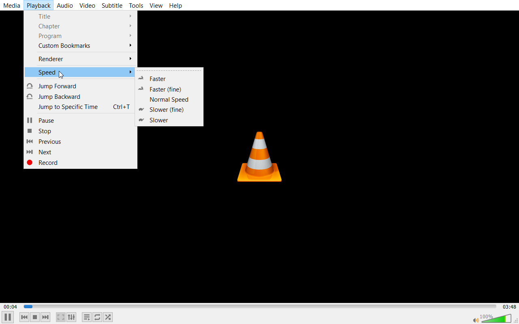Select Faster (fine) speed option
The height and width of the screenshot is (324, 519).
click(x=169, y=90)
